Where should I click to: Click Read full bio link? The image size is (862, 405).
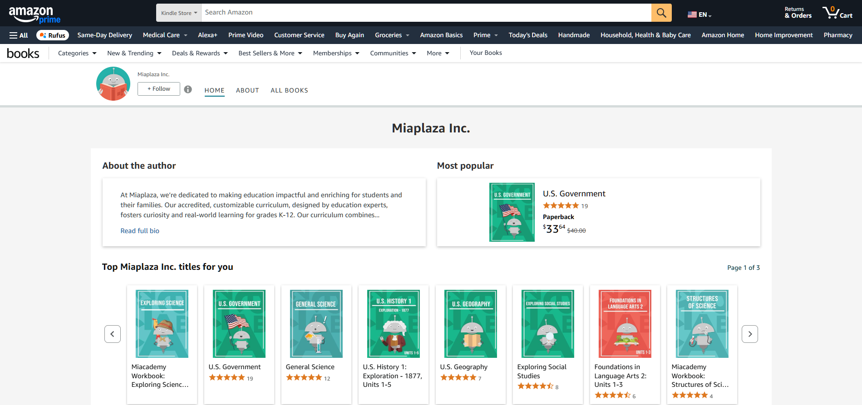tap(140, 231)
